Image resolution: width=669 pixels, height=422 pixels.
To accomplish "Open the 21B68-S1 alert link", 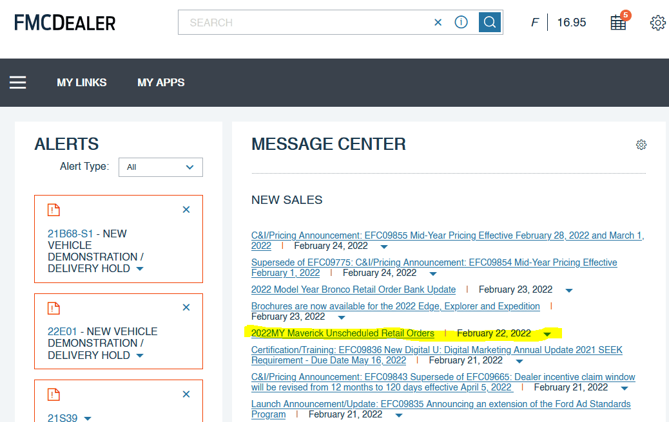I will [x=70, y=234].
